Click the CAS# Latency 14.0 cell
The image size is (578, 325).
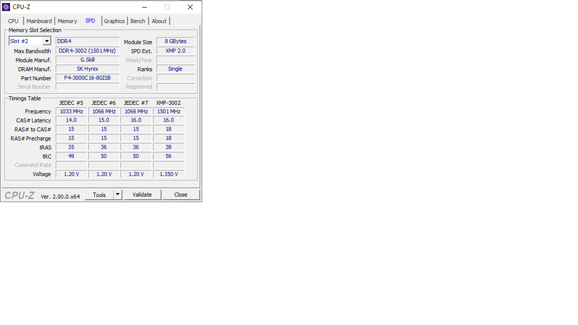click(72, 120)
